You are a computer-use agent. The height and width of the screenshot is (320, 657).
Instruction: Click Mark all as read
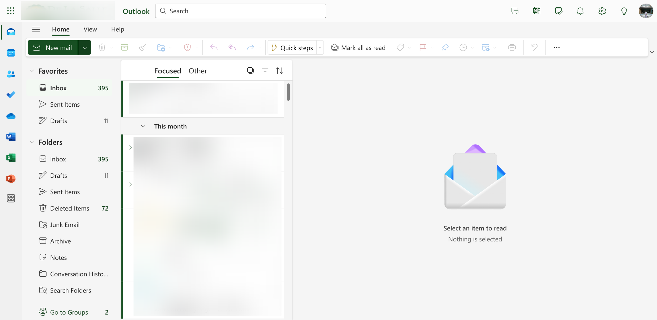[358, 48]
